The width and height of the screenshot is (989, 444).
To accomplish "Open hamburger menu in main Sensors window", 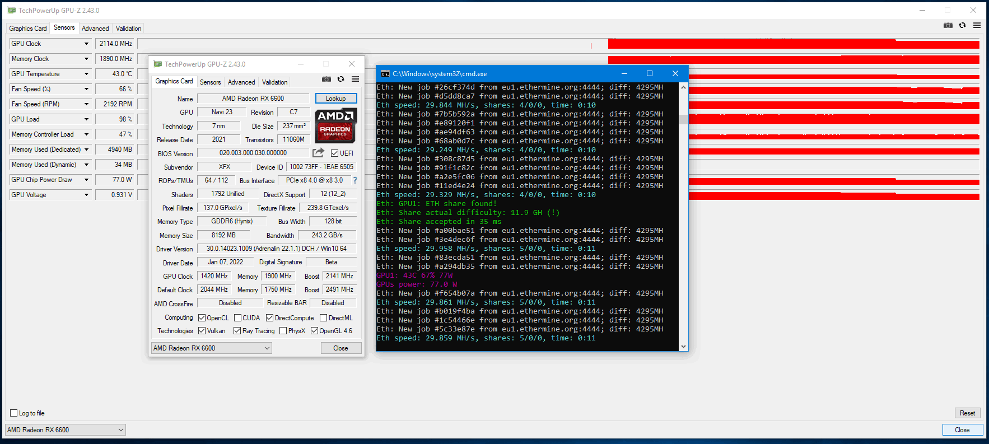I will [x=977, y=25].
